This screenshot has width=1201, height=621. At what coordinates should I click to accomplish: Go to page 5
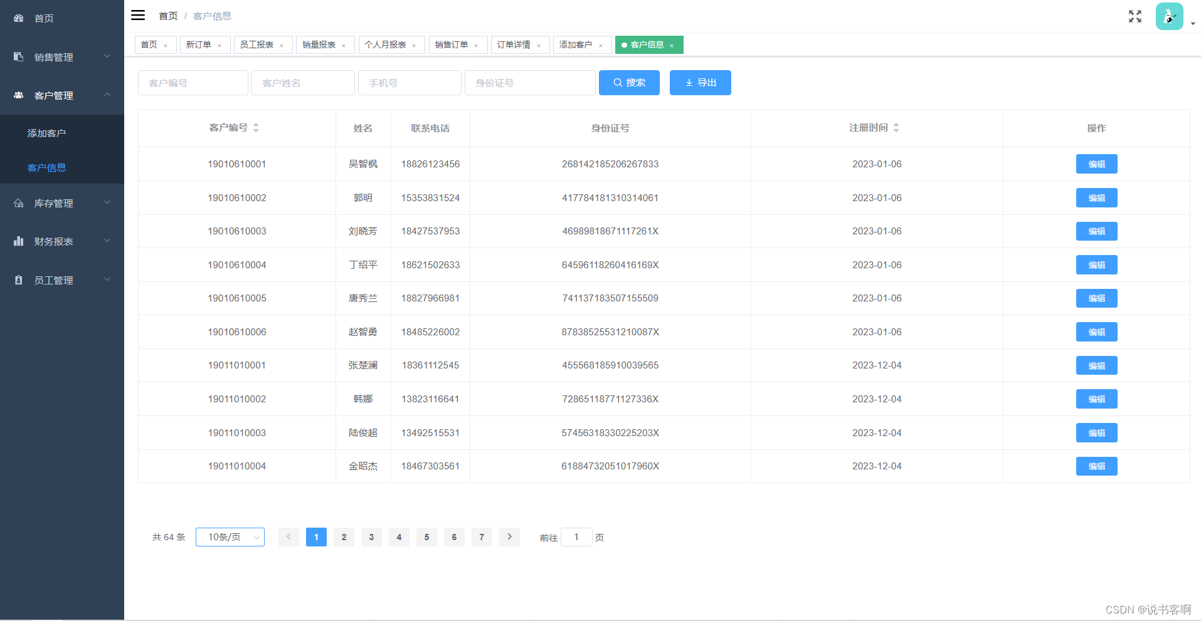coord(426,537)
